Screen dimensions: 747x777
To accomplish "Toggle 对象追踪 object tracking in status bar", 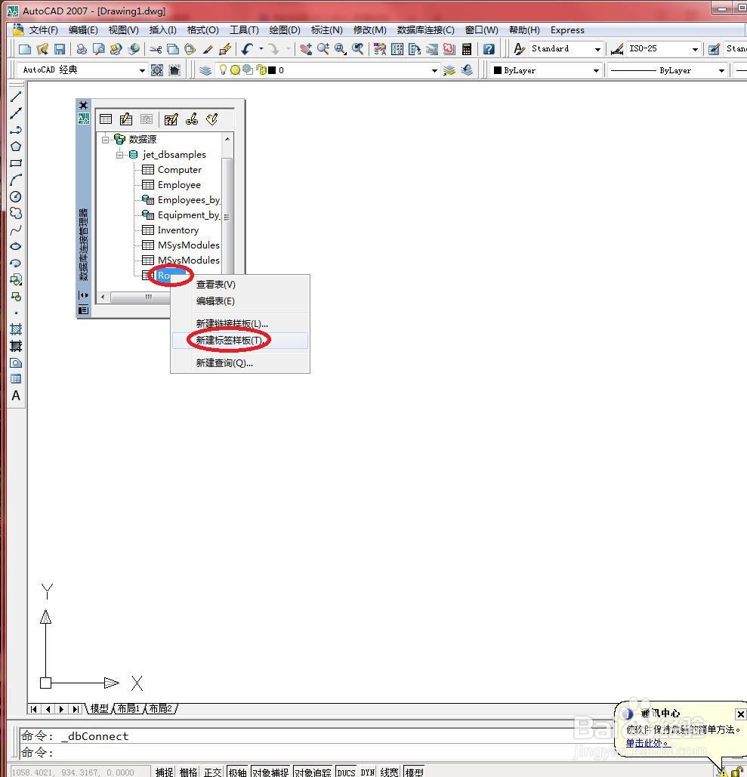I will coord(313,772).
